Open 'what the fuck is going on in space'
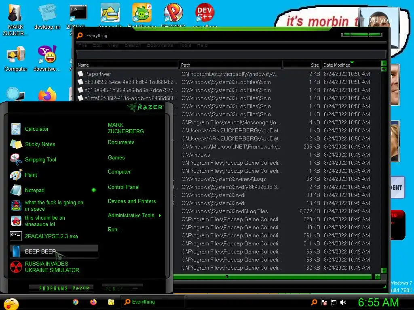 [53, 205]
